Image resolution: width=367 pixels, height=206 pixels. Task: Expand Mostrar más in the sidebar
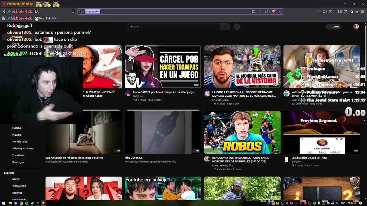[x=19, y=199]
